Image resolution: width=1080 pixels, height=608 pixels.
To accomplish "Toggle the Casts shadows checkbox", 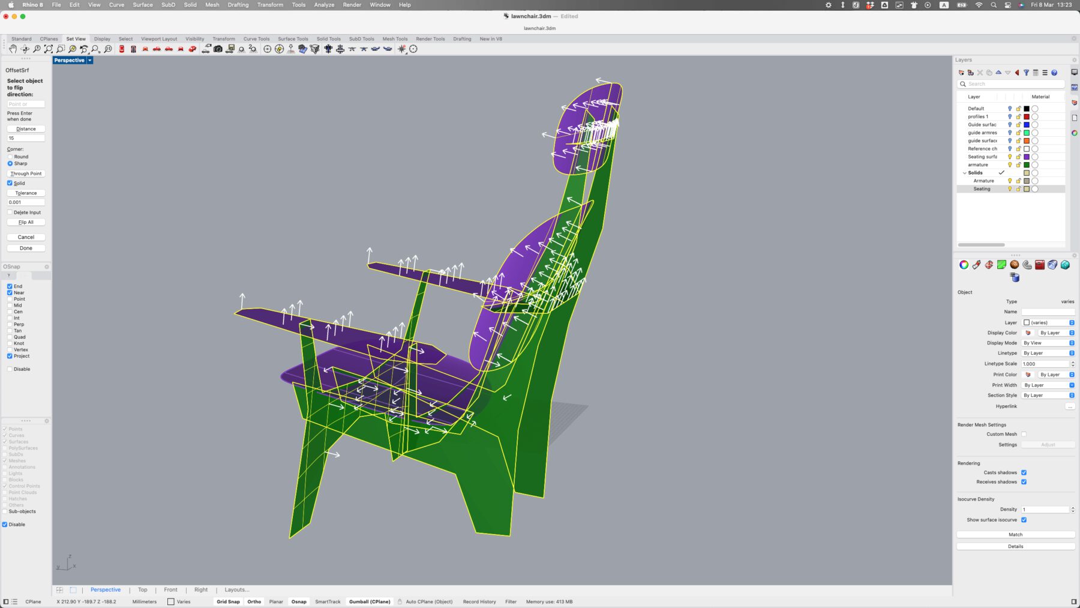I will pyautogui.click(x=1024, y=472).
